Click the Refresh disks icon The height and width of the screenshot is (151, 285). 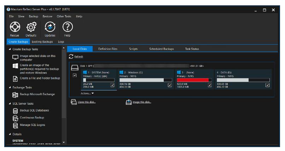click(71, 56)
